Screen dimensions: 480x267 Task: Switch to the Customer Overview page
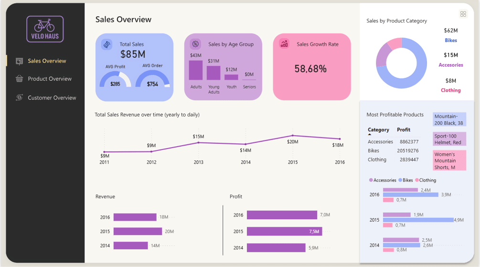(x=52, y=97)
